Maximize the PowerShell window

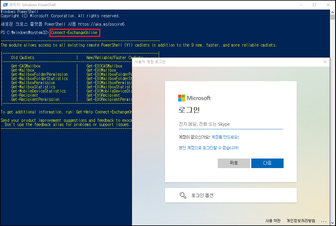coord(314,5)
